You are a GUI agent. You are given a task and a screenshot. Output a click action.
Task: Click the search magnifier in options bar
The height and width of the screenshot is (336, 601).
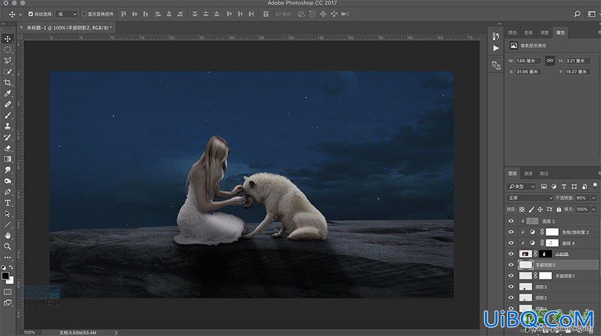[577, 14]
